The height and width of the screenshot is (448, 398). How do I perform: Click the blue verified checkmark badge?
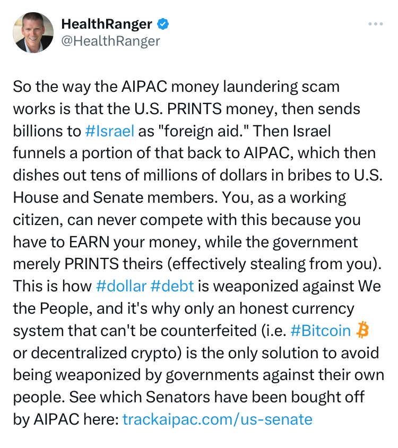165,24
